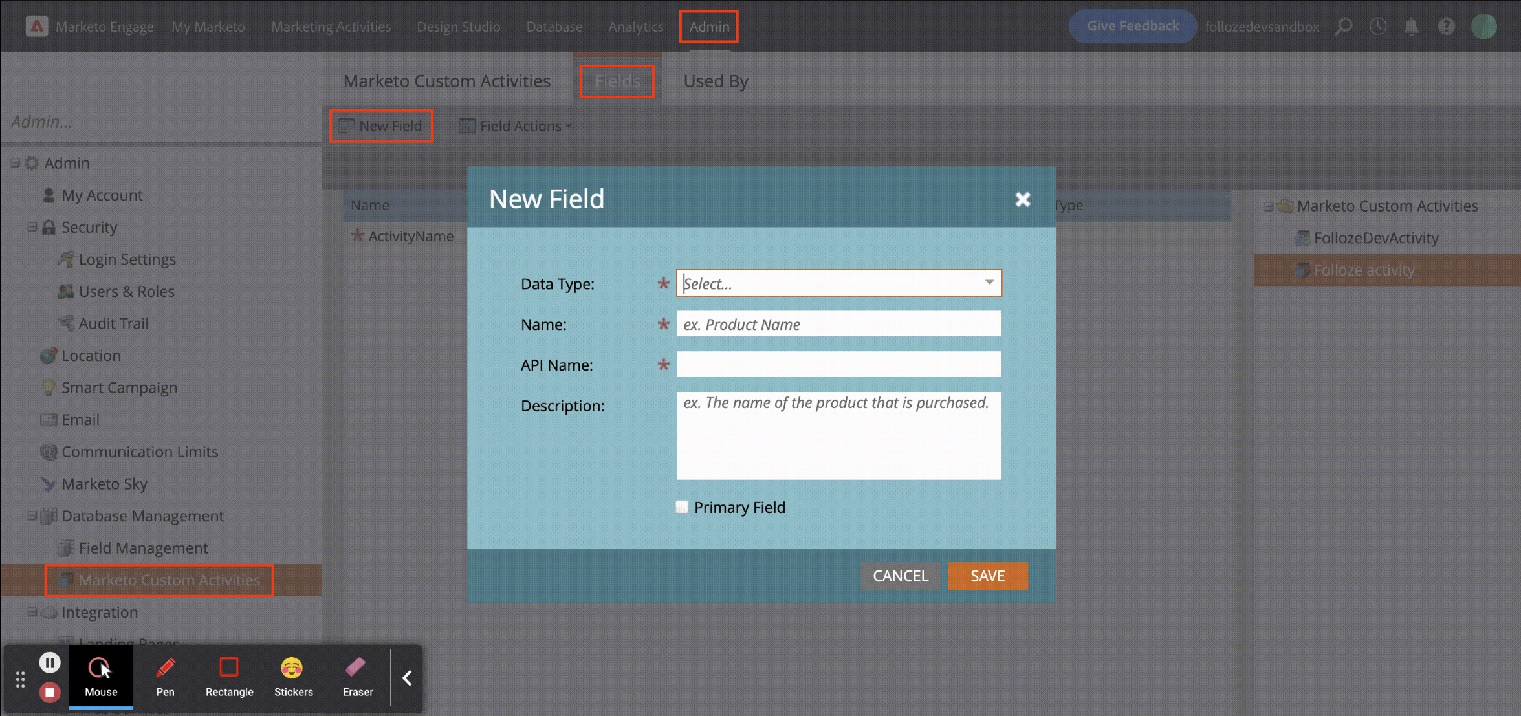Select the Mouse annotation tool
Viewport: 1521px width, 716px height.
point(101,677)
